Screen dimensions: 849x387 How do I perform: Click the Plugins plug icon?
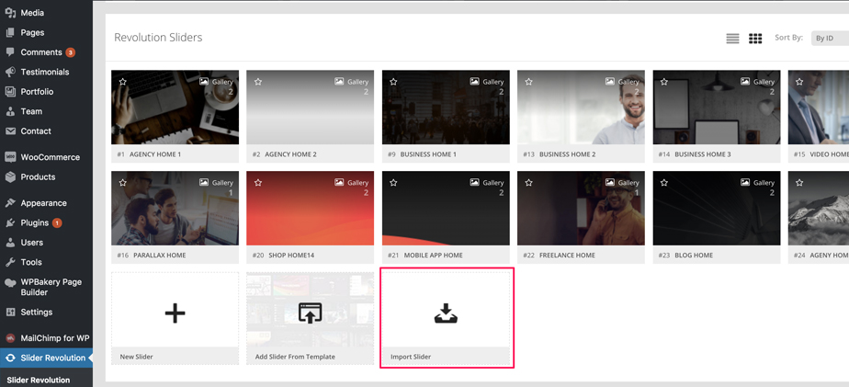[10, 222]
